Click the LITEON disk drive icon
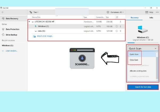The height and width of the screenshot is (112, 160). (33, 22)
